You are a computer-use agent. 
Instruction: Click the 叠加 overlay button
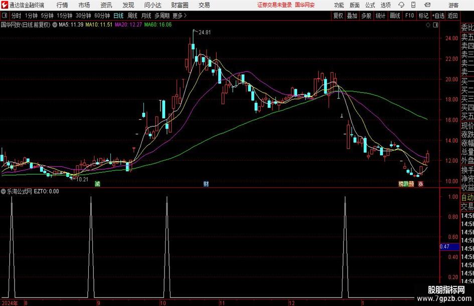click(352, 16)
